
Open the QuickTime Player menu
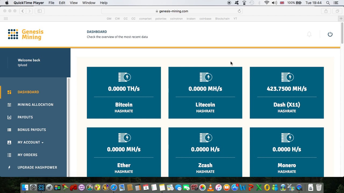29,3
